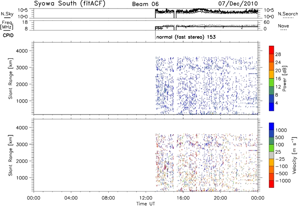Click the 'Syowa South (fitACF)' plot title
The width and height of the screenshot is (298, 206).
(70, 4)
